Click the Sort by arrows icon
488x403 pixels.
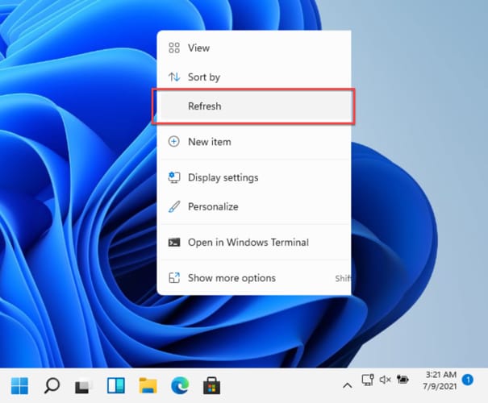click(x=174, y=77)
